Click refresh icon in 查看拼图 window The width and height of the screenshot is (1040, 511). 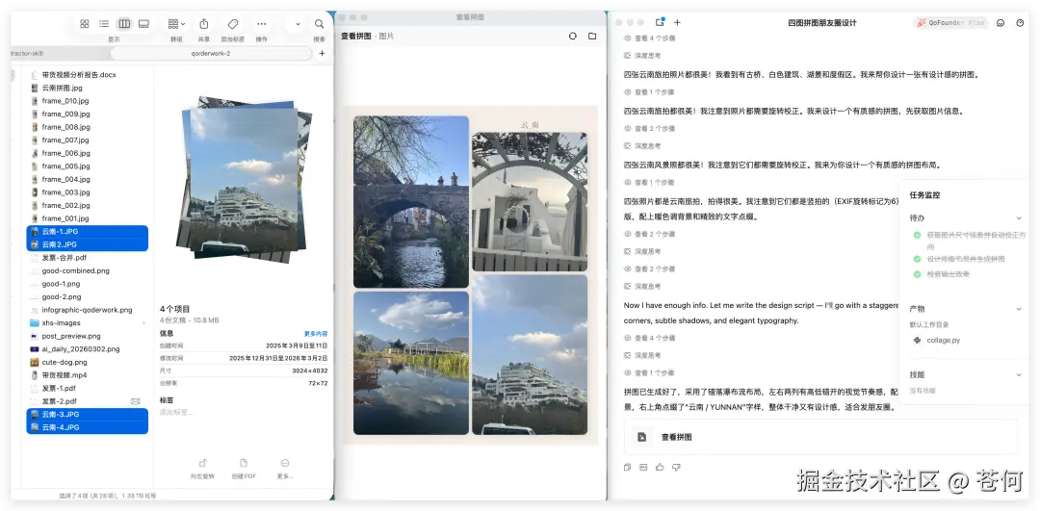click(572, 36)
